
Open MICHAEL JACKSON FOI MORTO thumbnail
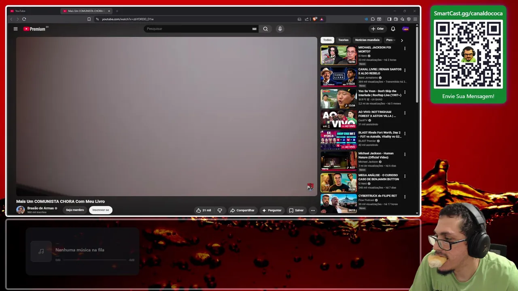click(x=339, y=55)
